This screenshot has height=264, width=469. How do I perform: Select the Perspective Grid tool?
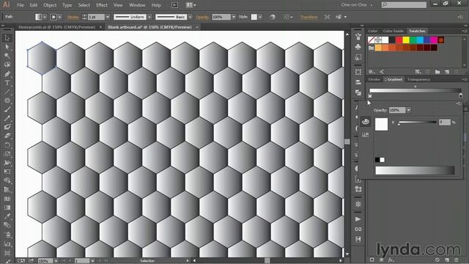7,190
